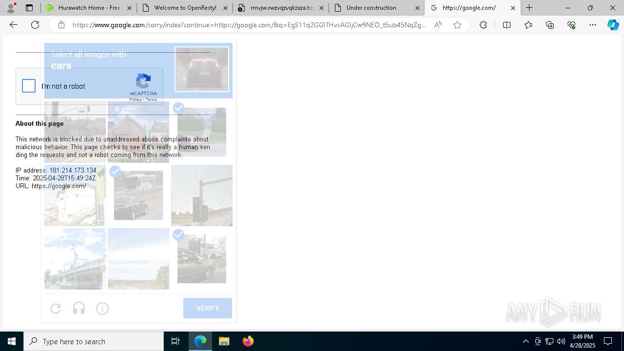624x351 pixels.
Task: Select the top-middle red roof building tile
Action: (138, 132)
